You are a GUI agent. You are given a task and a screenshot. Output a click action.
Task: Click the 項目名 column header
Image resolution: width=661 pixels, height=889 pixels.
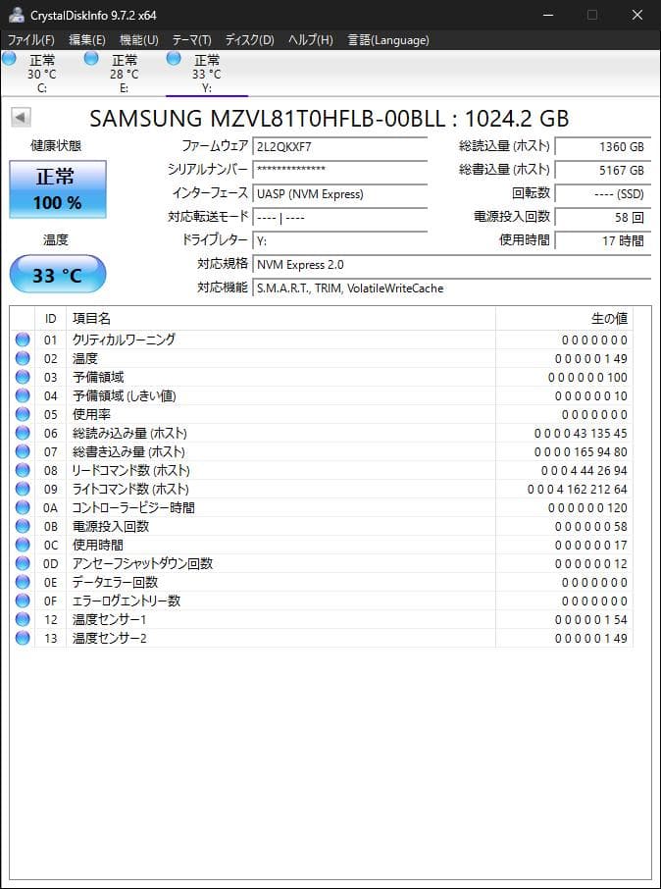281,319
